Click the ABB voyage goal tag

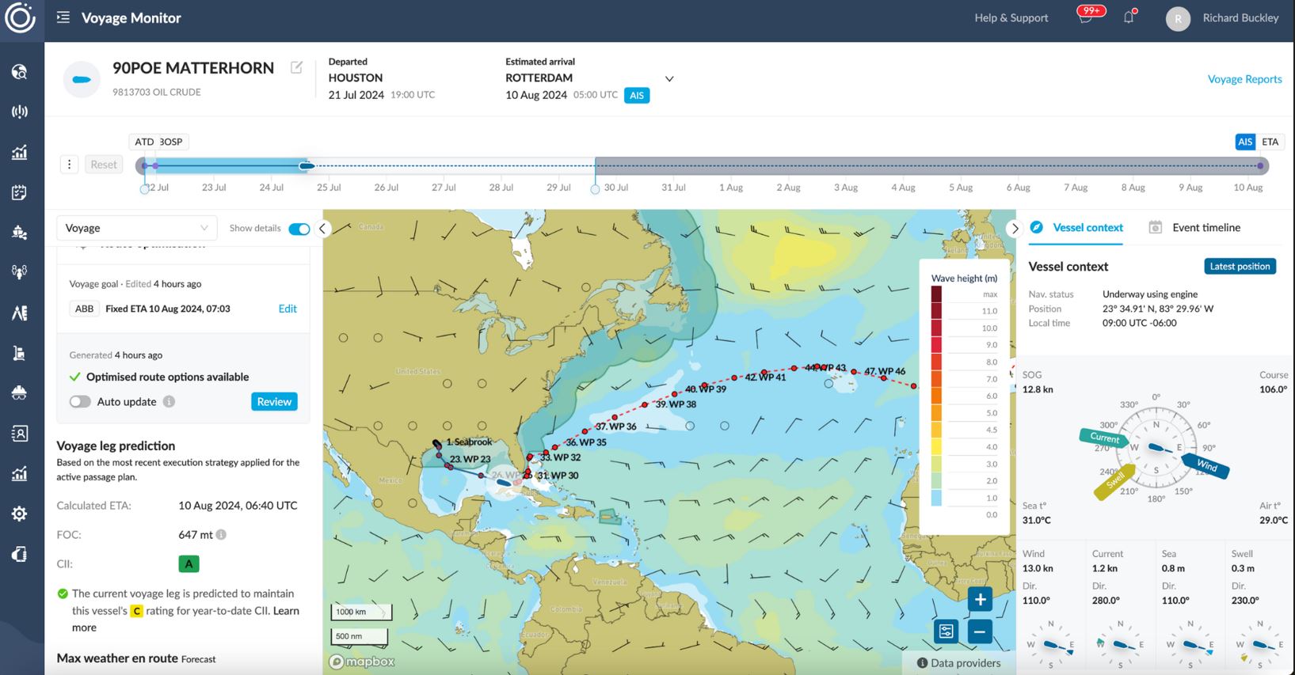click(x=84, y=309)
